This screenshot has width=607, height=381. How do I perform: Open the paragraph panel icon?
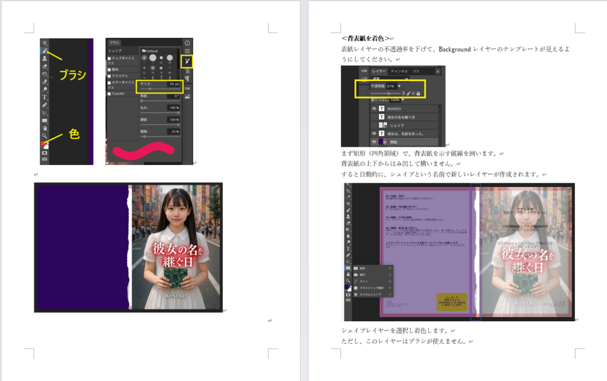click(187, 79)
